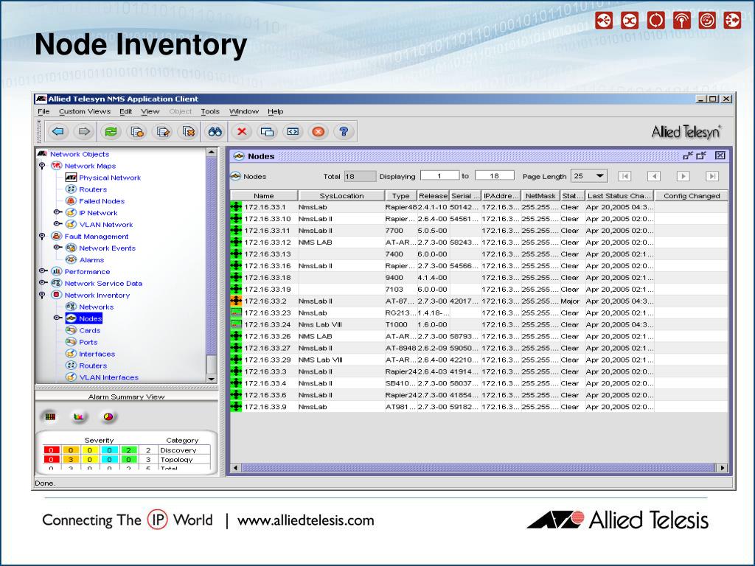Go to the next page of nodes
The height and width of the screenshot is (566, 755).
point(683,176)
